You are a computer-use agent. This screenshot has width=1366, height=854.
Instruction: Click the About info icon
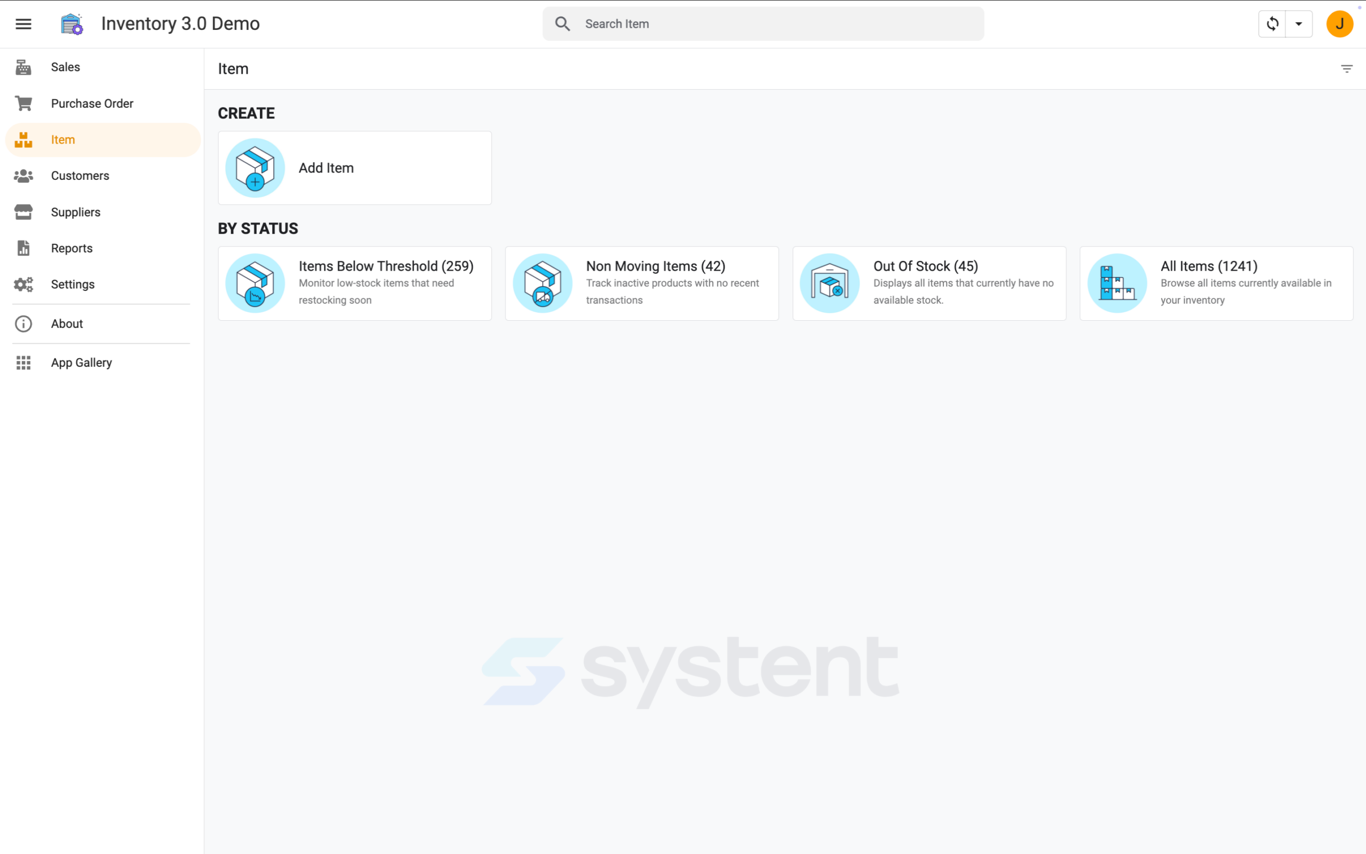click(x=23, y=323)
